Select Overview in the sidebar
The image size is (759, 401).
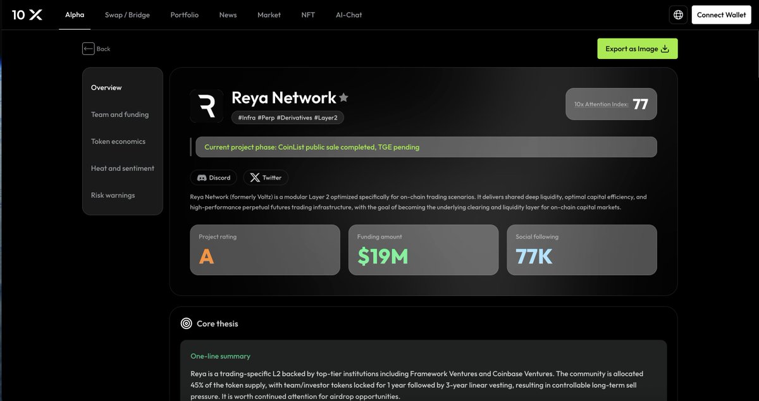coord(106,87)
